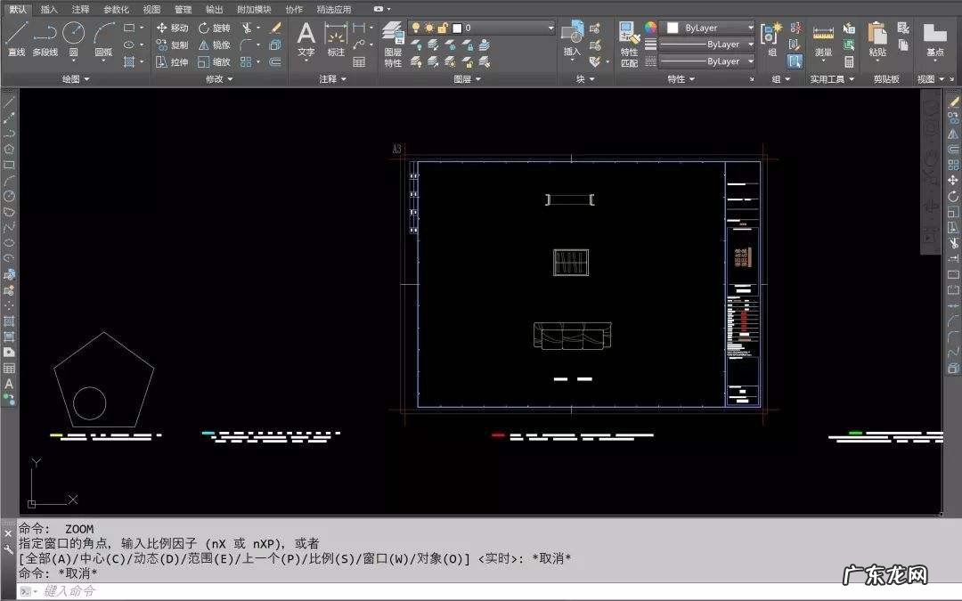Click the Measure (测量) tool
The width and height of the screenshot is (962, 601).
click(823, 39)
